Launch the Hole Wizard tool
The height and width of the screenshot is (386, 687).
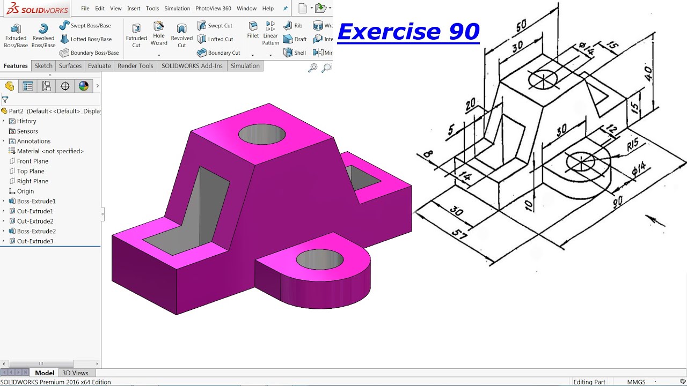(159, 34)
